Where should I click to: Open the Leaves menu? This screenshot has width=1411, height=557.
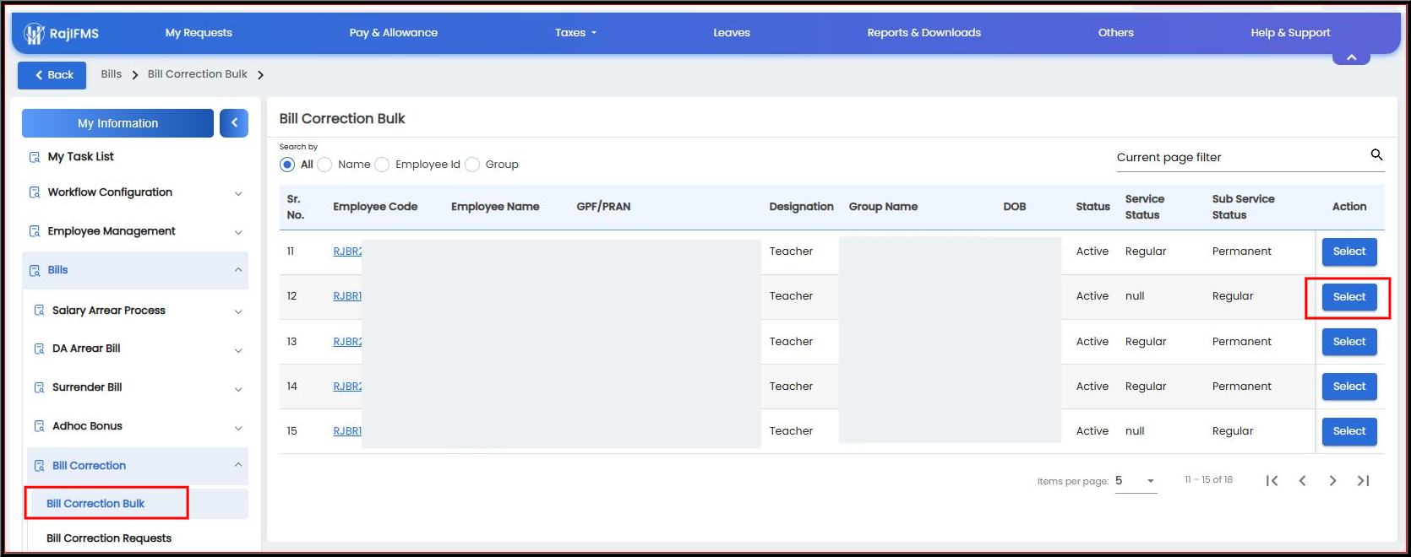pos(732,33)
